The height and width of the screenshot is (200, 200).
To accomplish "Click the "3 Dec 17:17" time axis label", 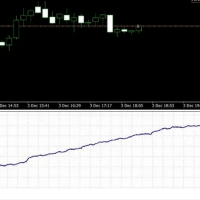I will click(x=101, y=106).
